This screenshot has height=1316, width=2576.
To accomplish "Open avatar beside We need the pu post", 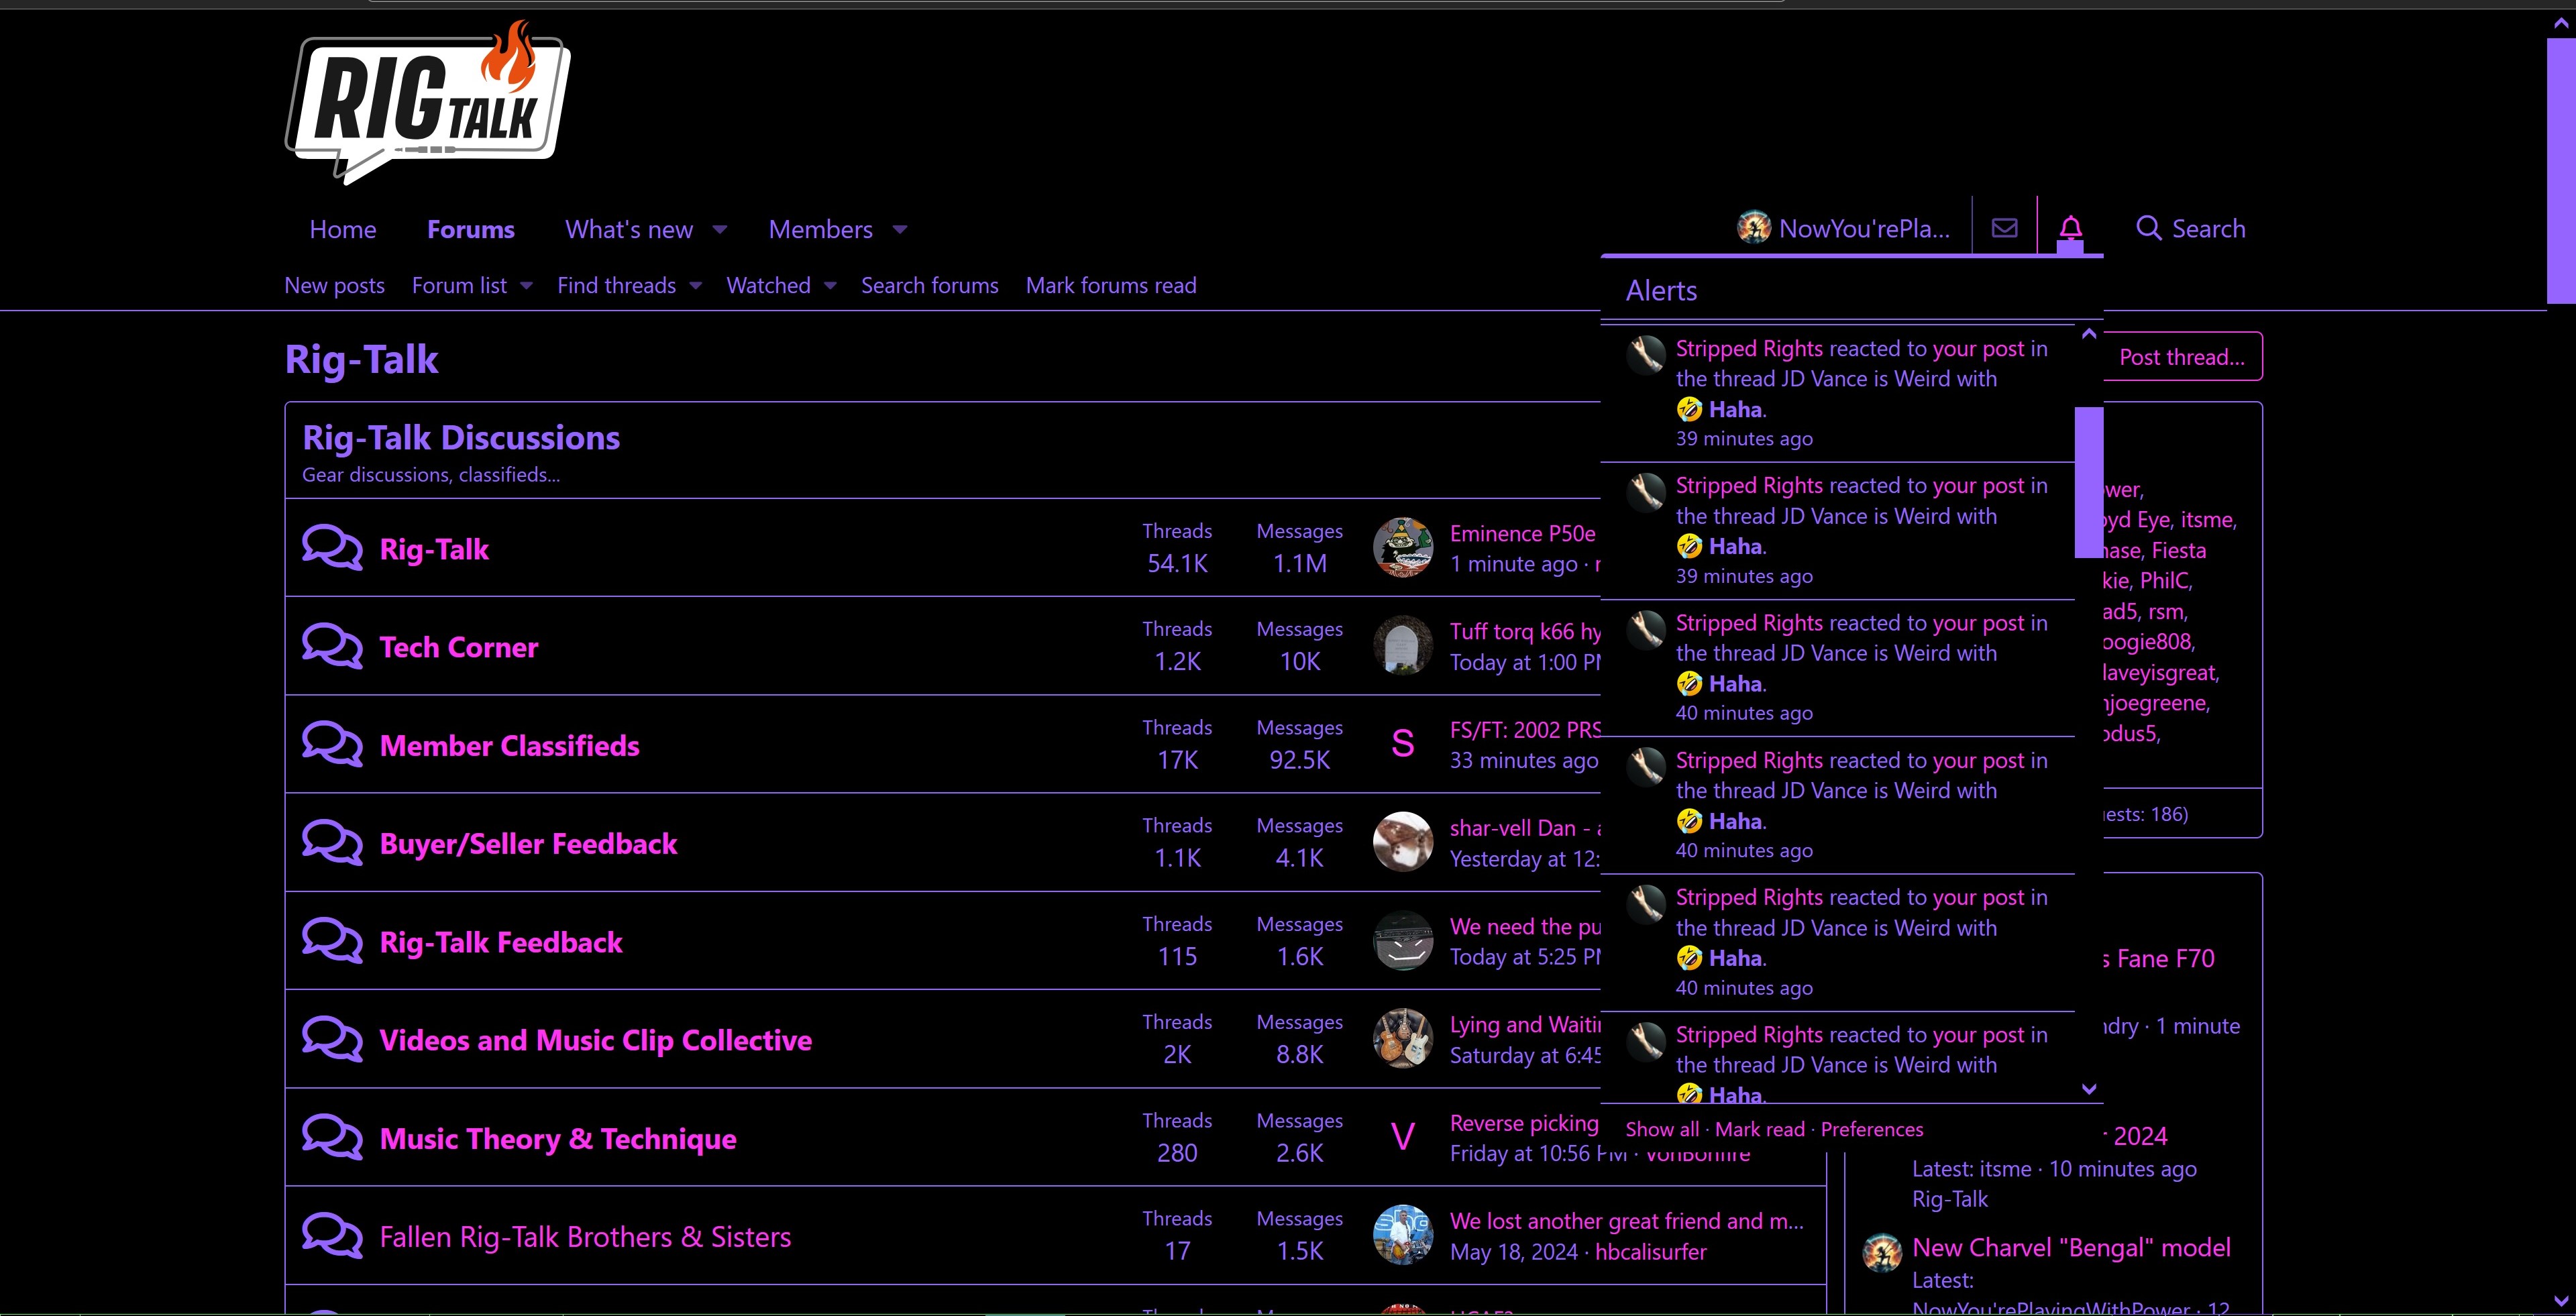I will 1403,940.
